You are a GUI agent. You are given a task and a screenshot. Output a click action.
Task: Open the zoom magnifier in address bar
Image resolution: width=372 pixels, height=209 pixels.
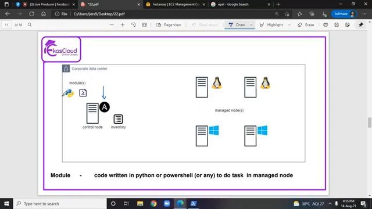click(277, 14)
